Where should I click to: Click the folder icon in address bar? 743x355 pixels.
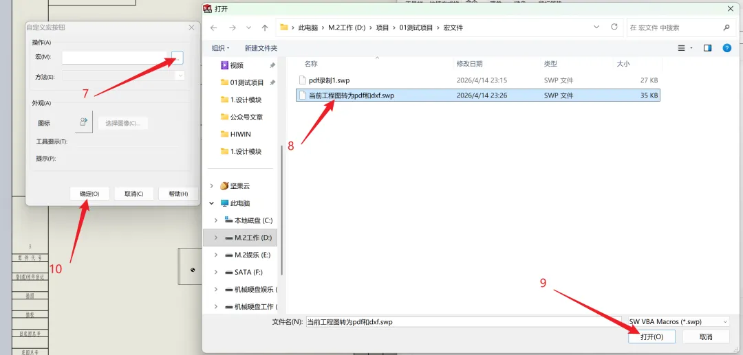[x=284, y=27]
